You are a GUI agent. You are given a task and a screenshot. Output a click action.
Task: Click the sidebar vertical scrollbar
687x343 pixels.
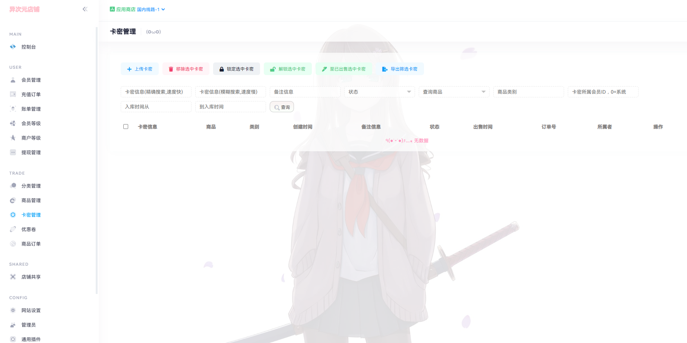(97, 161)
